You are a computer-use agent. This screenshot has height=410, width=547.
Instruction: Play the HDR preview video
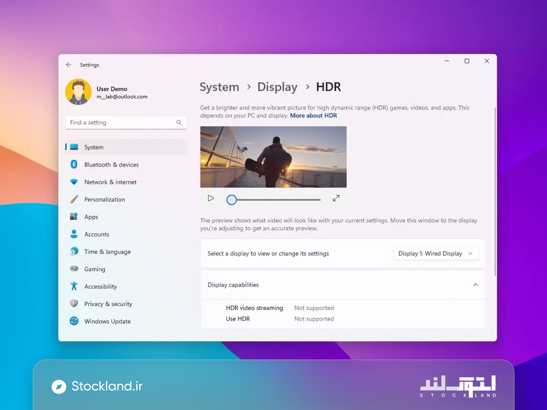tap(211, 198)
